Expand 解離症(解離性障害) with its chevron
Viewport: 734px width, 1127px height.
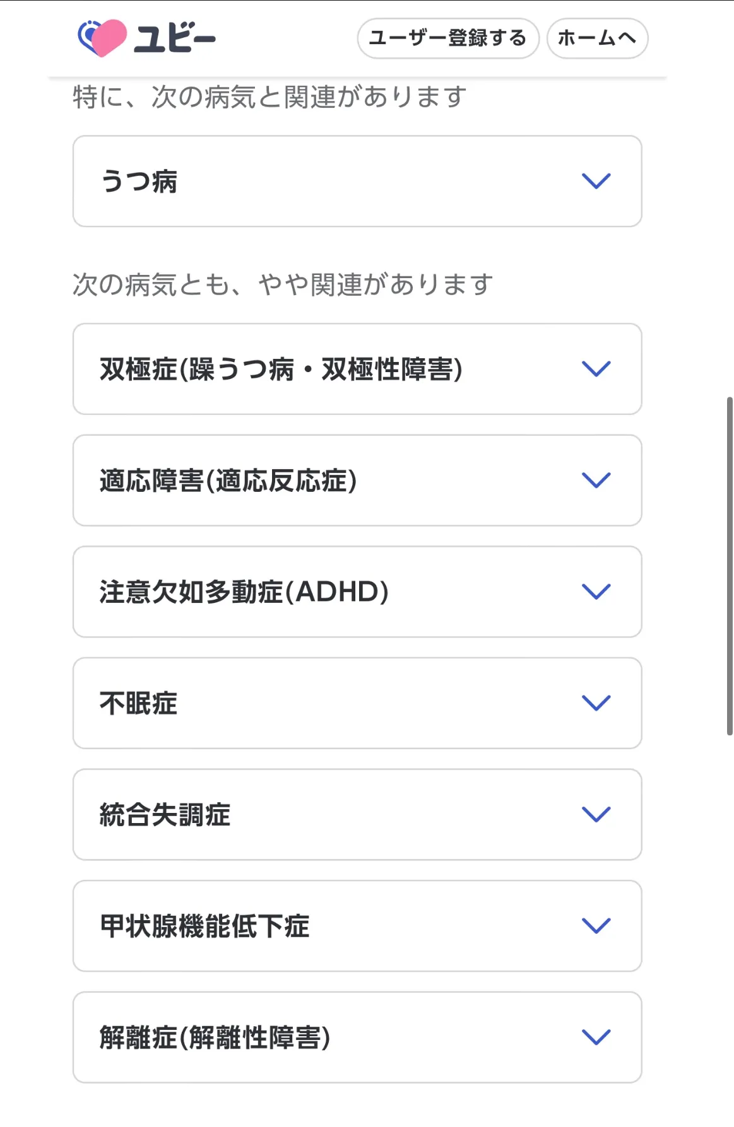(596, 1037)
